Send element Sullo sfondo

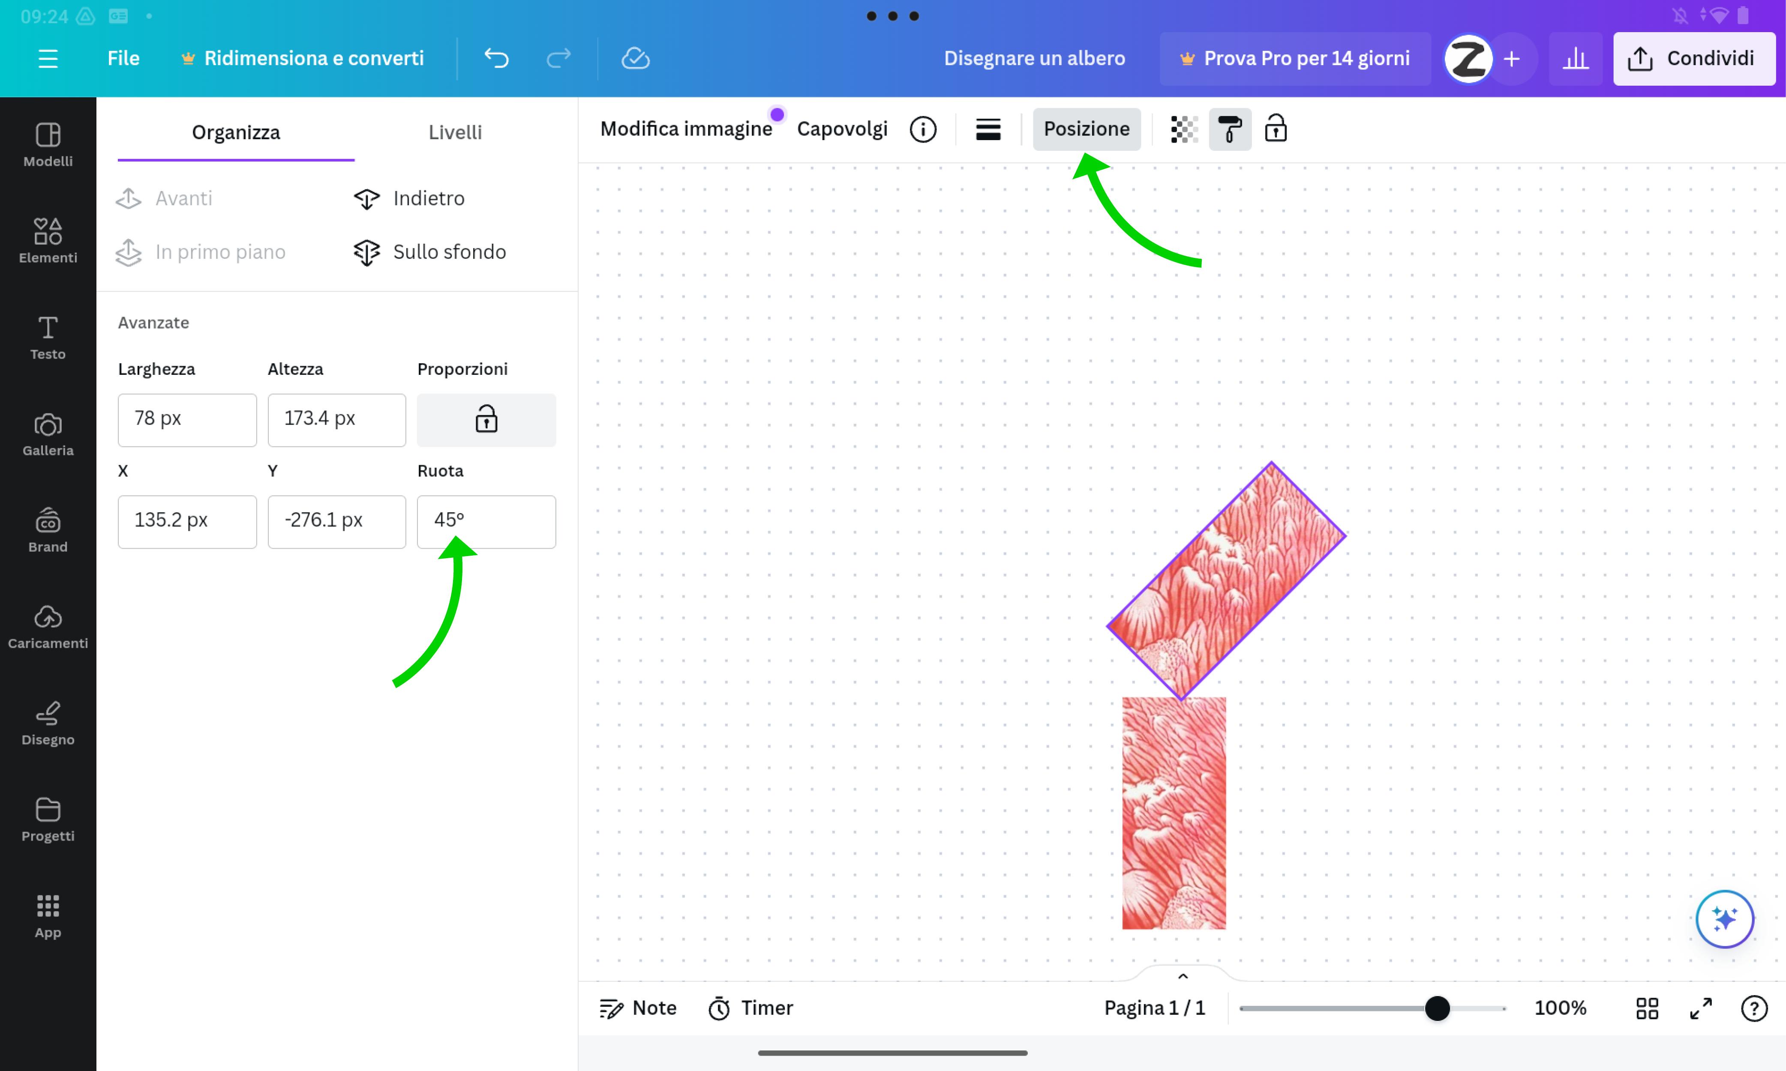430,252
